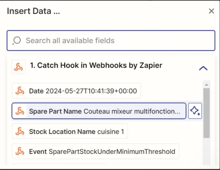Click the scrollbar up arrow in the field list

tap(207, 85)
